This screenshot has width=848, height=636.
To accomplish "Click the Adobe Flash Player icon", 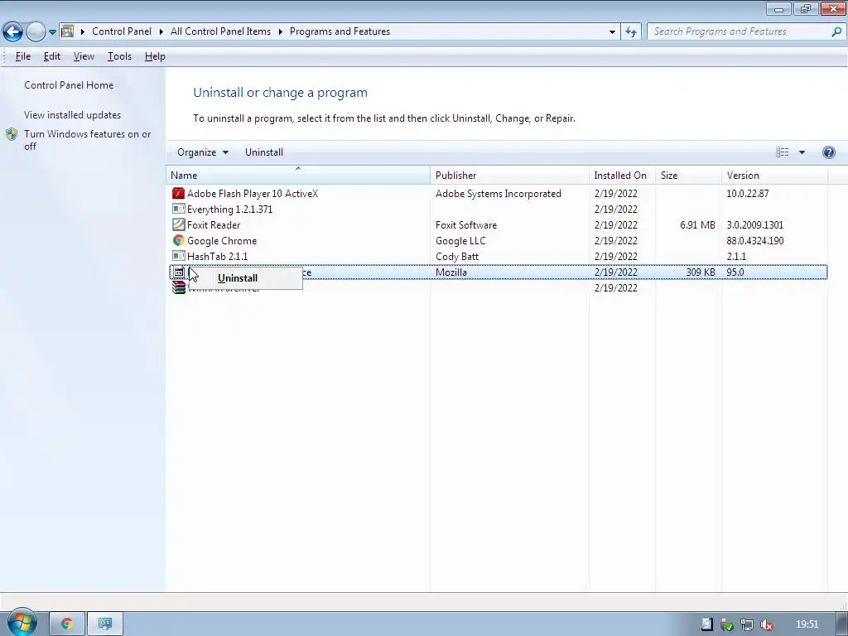I will [x=179, y=193].
